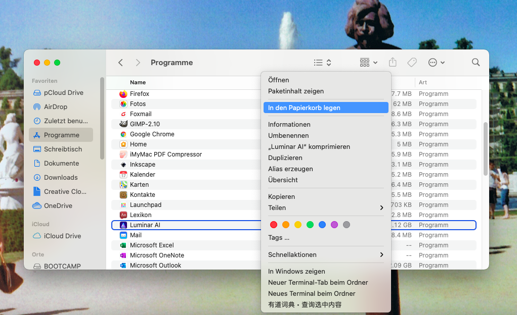The image size is (517, 315).
Task: Choose Umbenennen in context menu
Action: (x=288, y=136)
